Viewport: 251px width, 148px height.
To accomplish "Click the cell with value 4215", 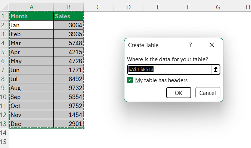I will point(69,52).
